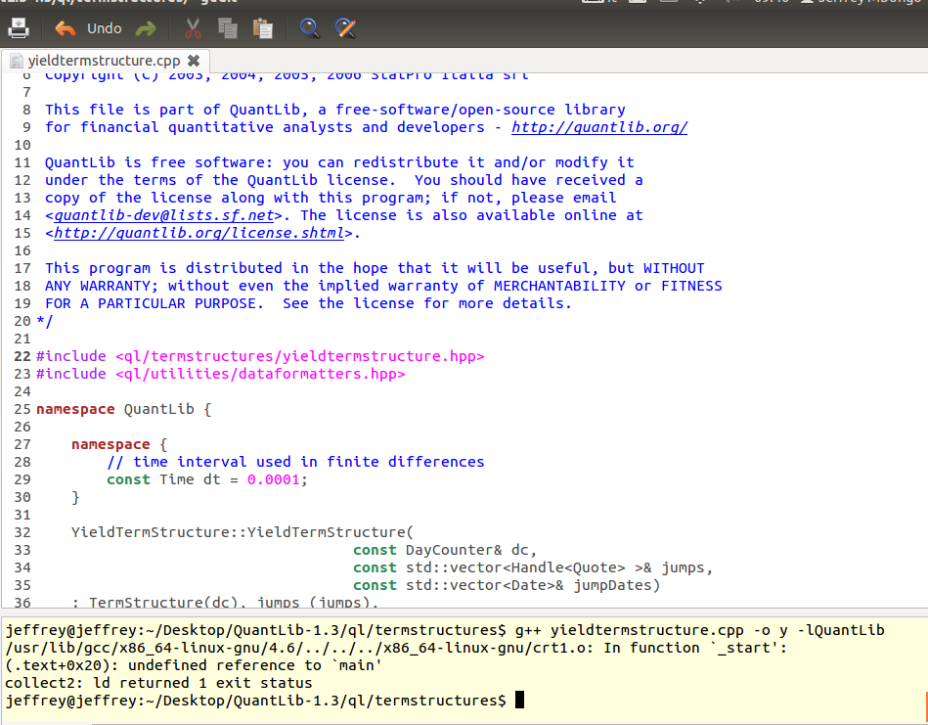928x725 pixels.
Task: Click the yieldtermstructure.hpp include line
Action: click(260, 356)
